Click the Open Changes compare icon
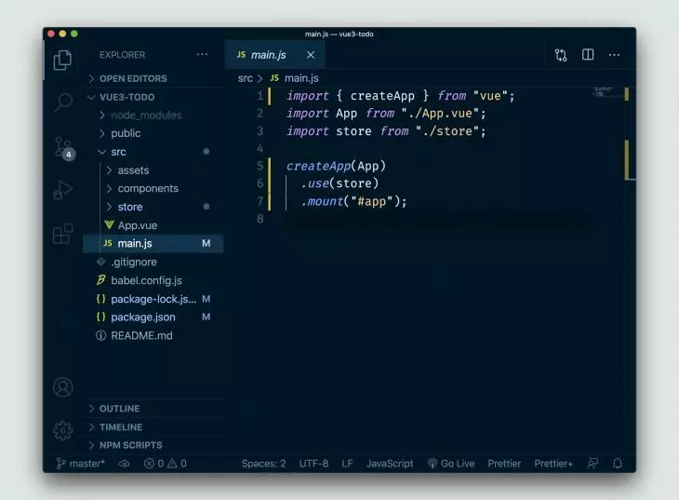679x500 pixels. pos(561,55)
